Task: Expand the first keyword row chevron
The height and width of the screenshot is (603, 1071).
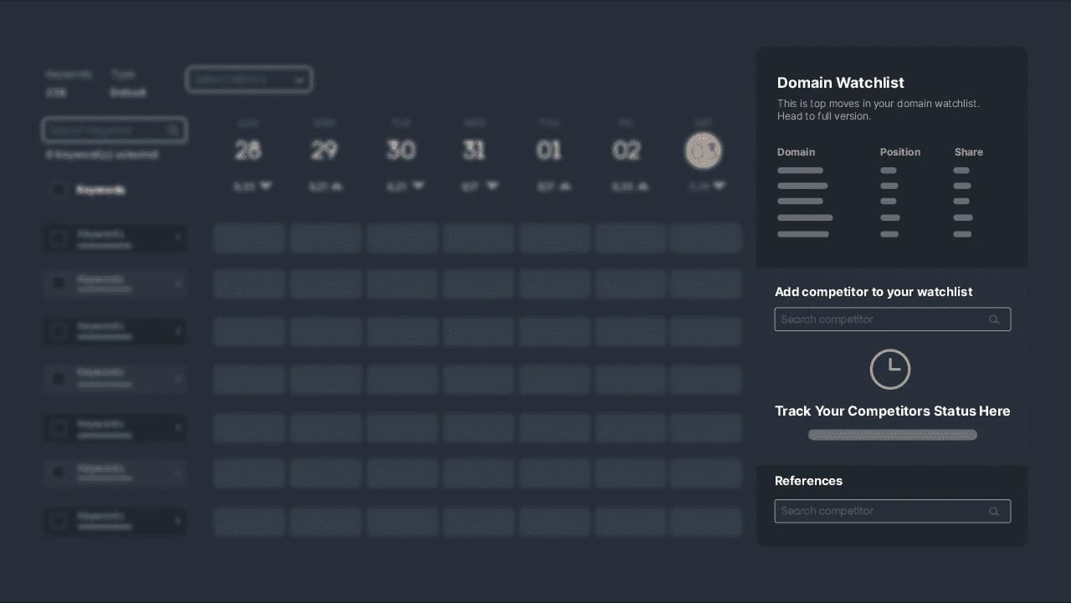Action: [178, 239]
